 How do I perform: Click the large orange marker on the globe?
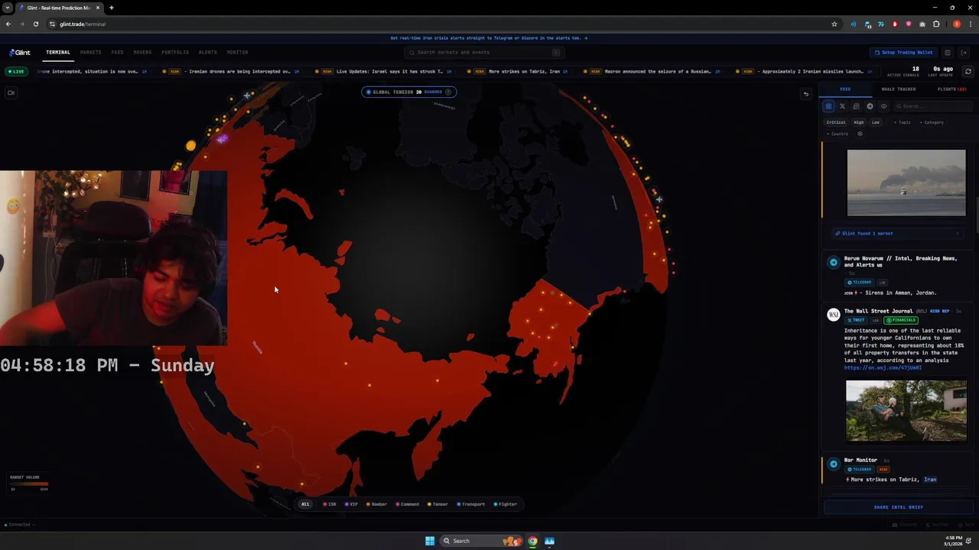(x=190, y=145)
